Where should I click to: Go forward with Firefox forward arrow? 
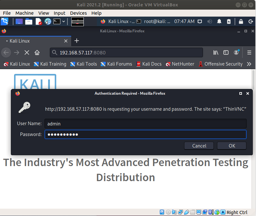[x=17, y=53]
